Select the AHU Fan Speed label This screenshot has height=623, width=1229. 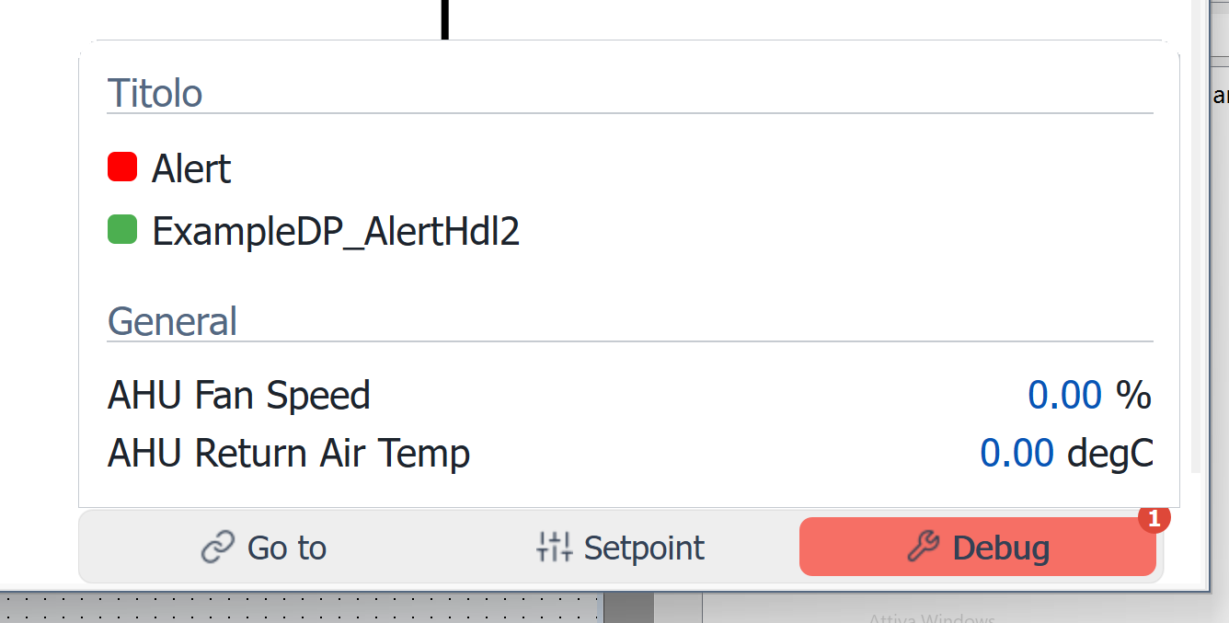point(239,394)
